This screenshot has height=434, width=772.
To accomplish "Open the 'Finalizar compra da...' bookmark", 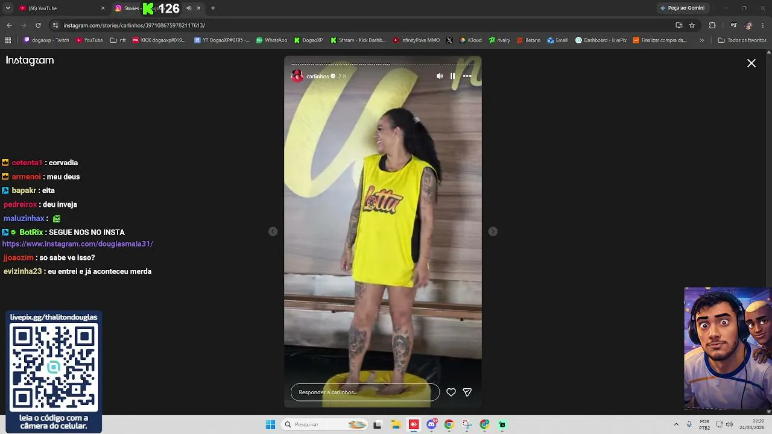I will 660,40.
